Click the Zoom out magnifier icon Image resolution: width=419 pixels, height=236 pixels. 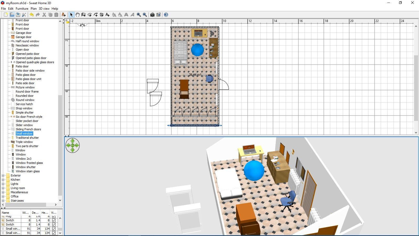coord(145,15)
